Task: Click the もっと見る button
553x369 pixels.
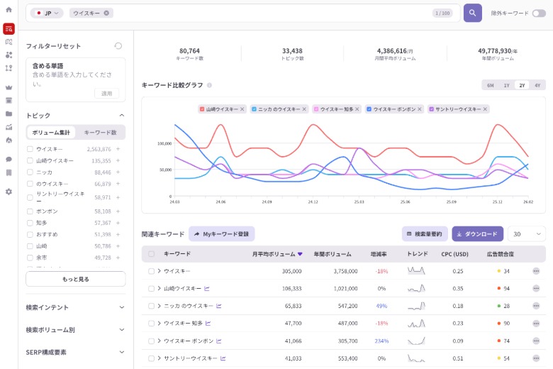Action: [x=75, y=279]
